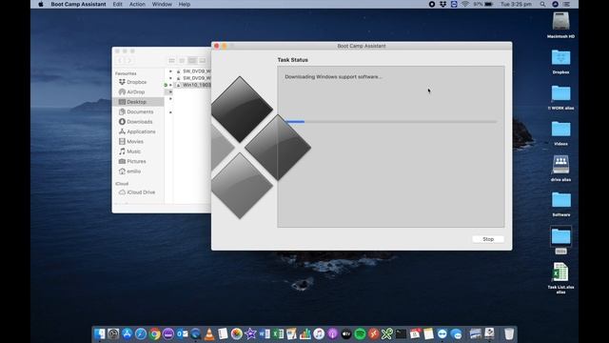609x343 pixels.
Task: Select the Dropbox folder on the desktop
Action: [x=560, y=57]
